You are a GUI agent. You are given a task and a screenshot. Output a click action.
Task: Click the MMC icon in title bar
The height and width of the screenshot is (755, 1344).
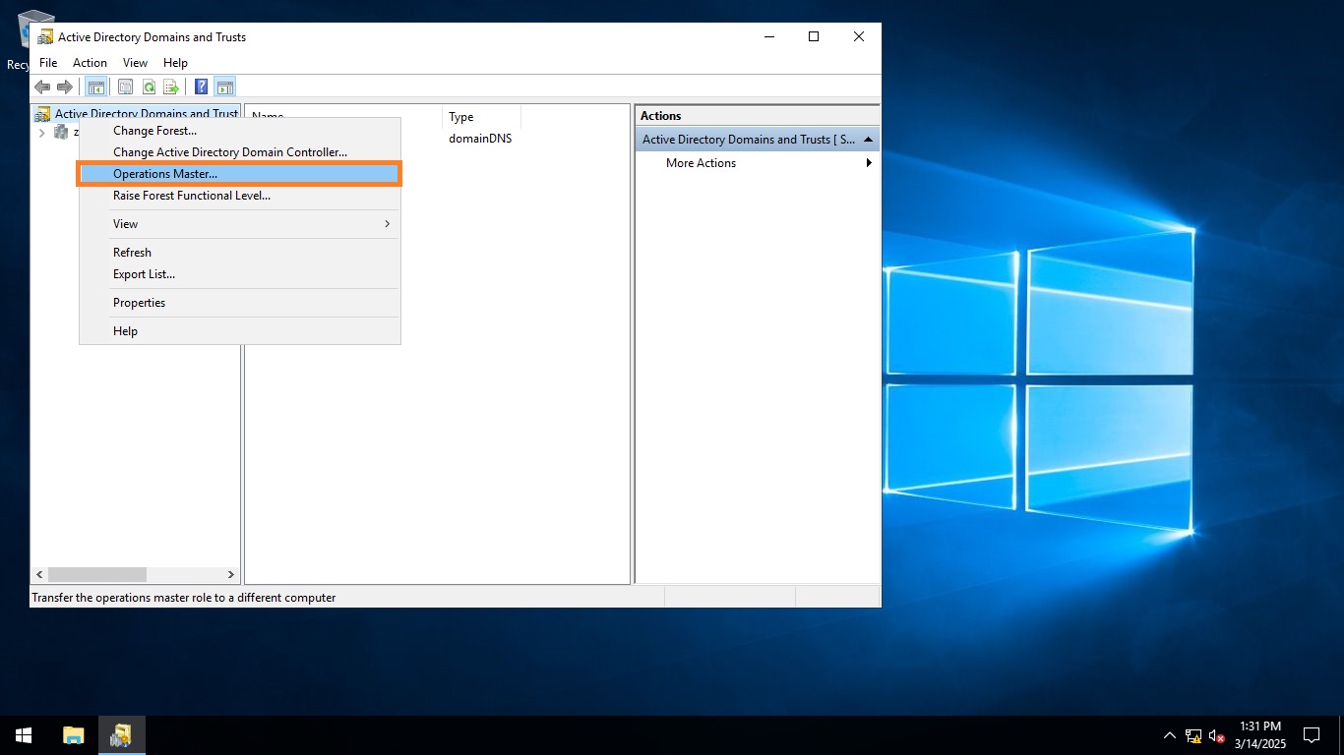coord(45,37)
